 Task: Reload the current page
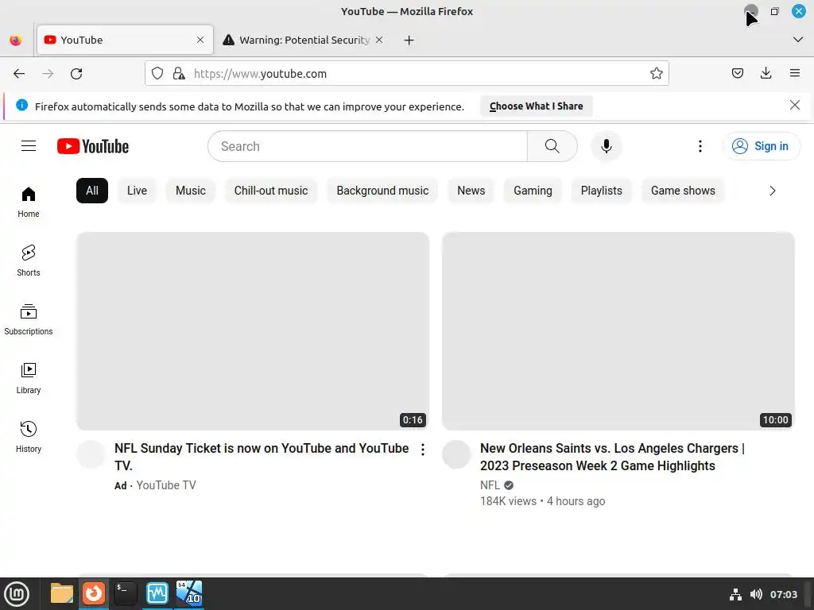tap(76, 74)
